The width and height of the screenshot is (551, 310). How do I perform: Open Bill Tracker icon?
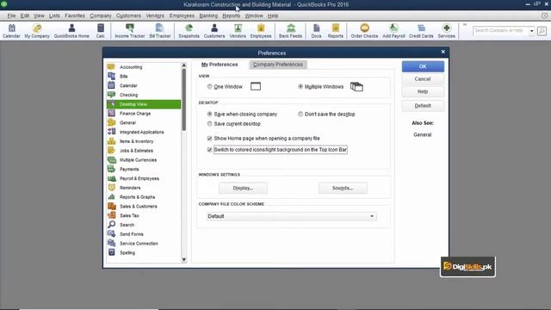coord(160,31)
